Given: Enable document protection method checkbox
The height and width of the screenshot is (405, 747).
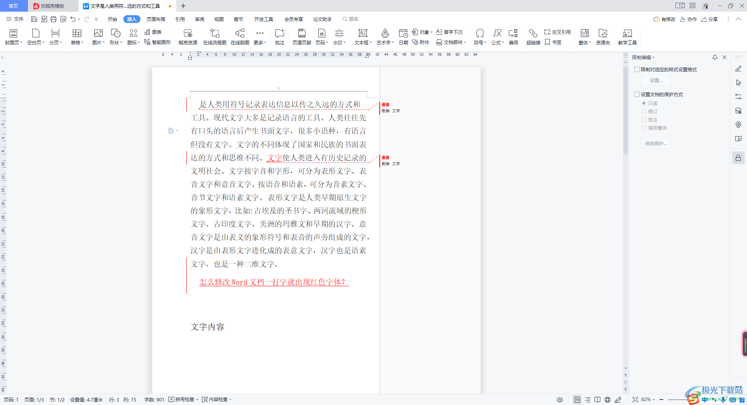Looking at the screenshot, I should [x=637, y=94].
